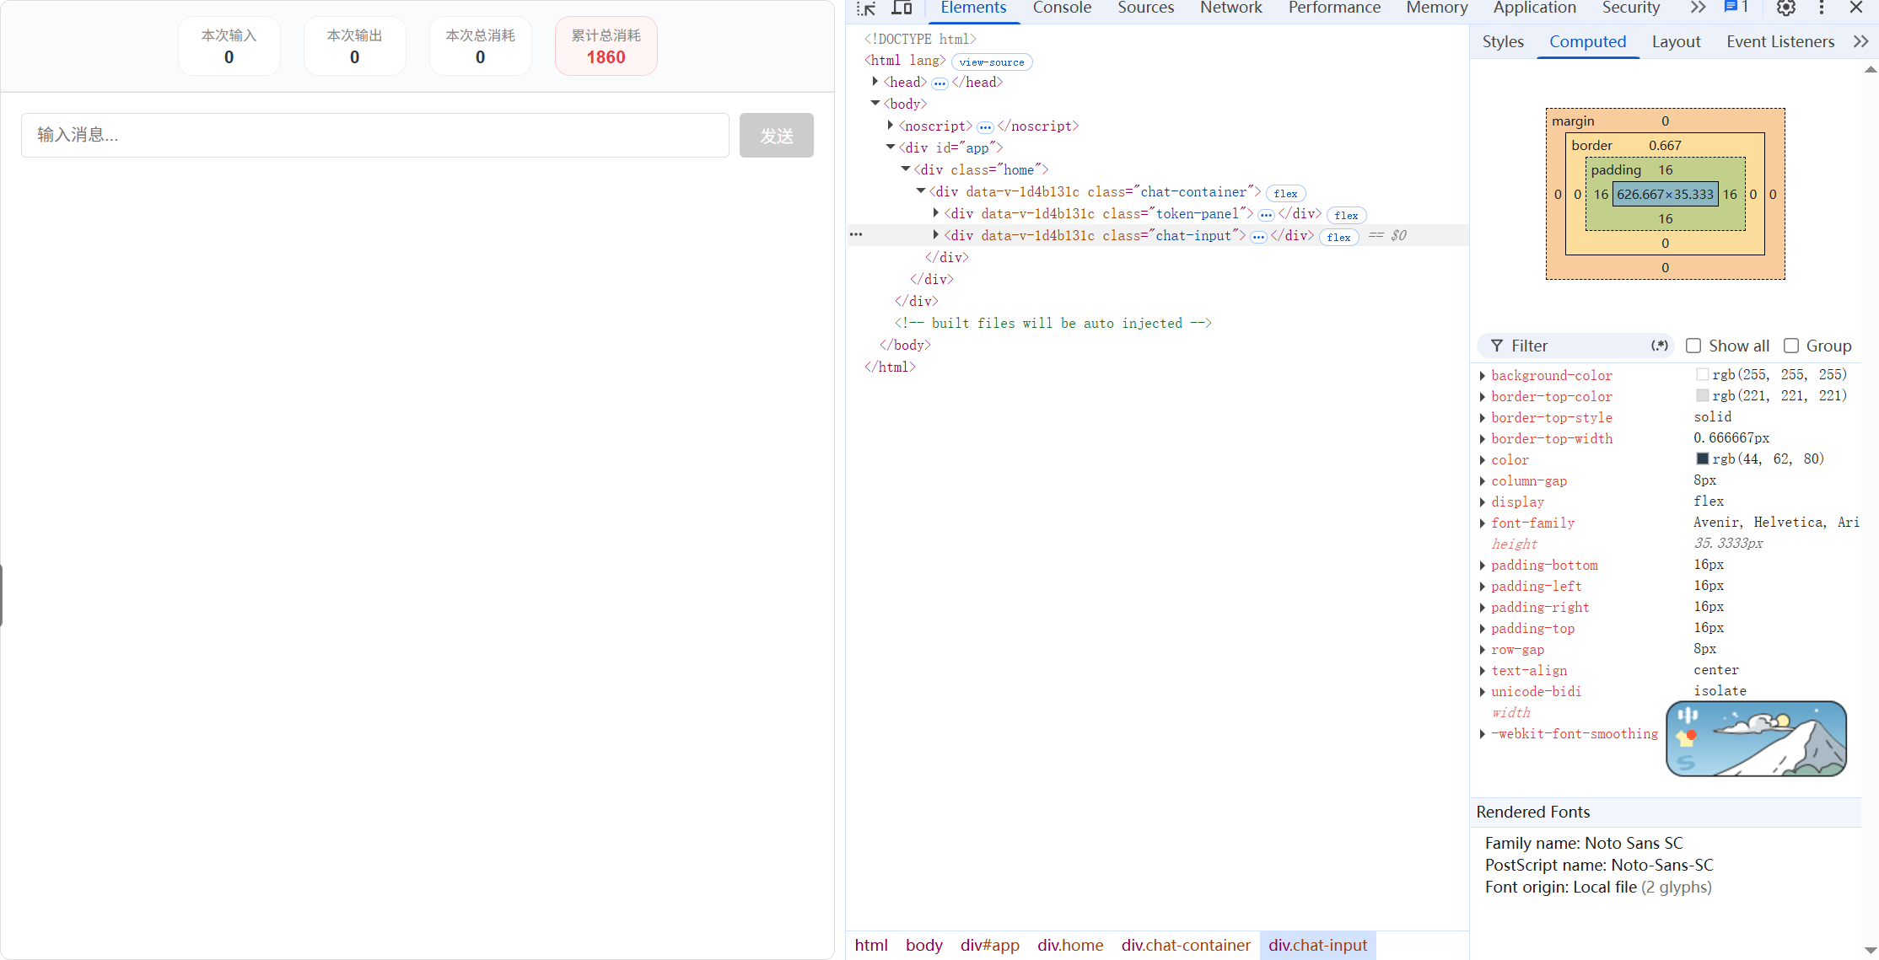Image resolution: width=1879 pixels, height=960 pixels.
Task: Collapse the chat-container div node
Action: 921,191
